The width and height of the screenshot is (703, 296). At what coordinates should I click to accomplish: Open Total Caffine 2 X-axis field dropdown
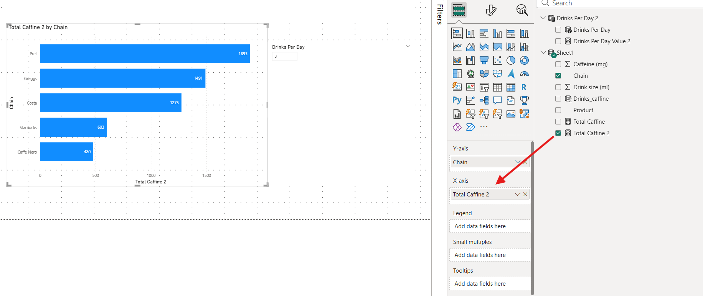point(517,195)
